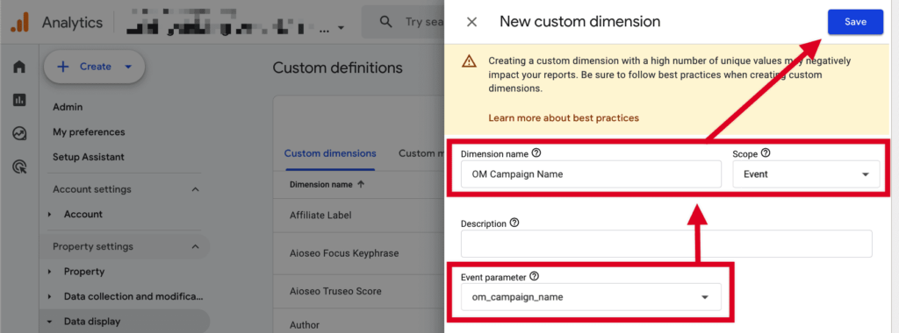Click the search magnifier icon

386,22
